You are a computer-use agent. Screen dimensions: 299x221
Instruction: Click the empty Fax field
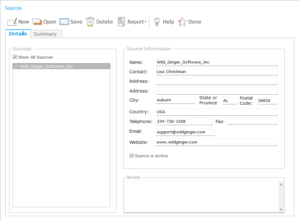(x=253, y=121)
